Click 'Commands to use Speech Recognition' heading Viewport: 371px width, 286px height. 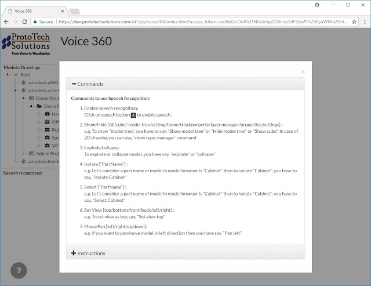111,98
